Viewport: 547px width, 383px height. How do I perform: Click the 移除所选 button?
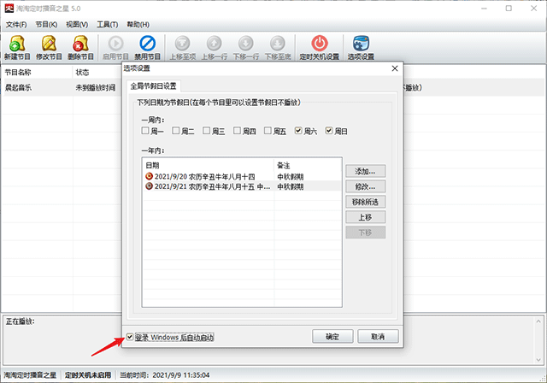point(365,202)
